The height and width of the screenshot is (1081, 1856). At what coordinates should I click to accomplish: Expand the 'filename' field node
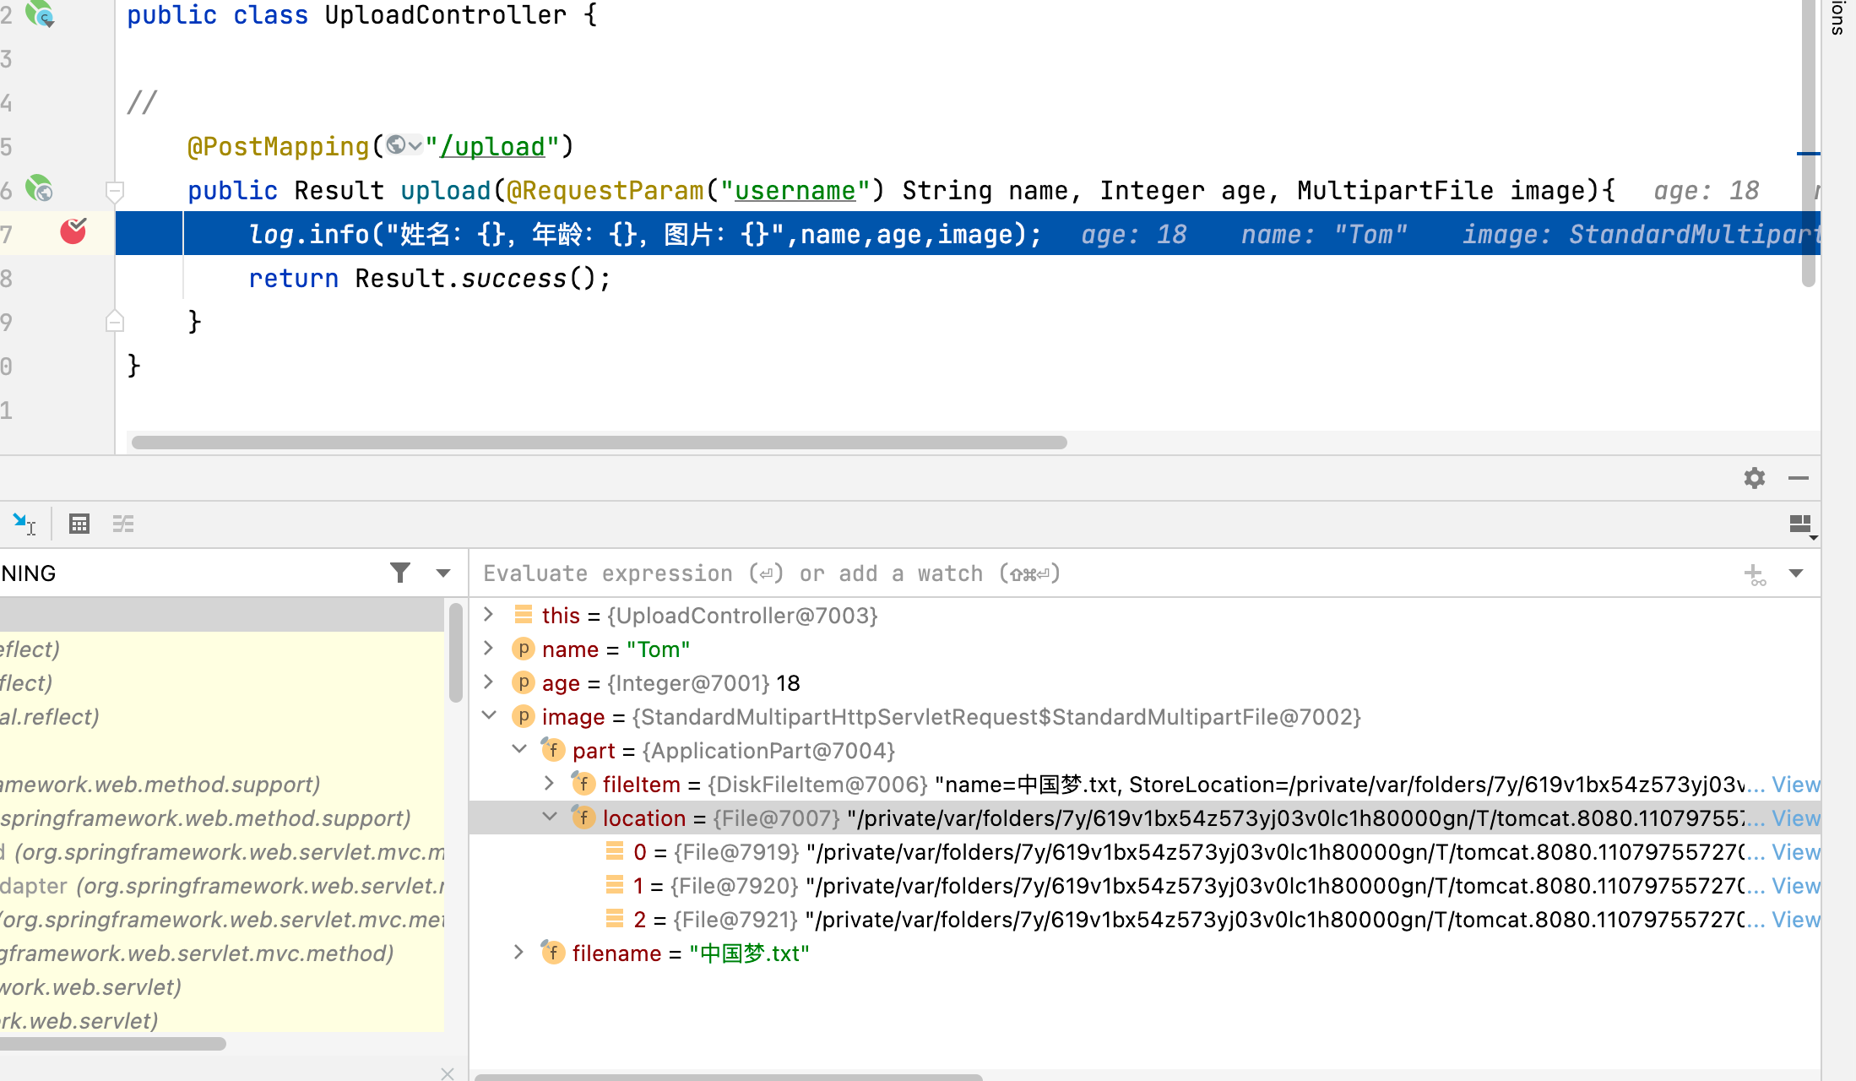click(x=519, y=953)
